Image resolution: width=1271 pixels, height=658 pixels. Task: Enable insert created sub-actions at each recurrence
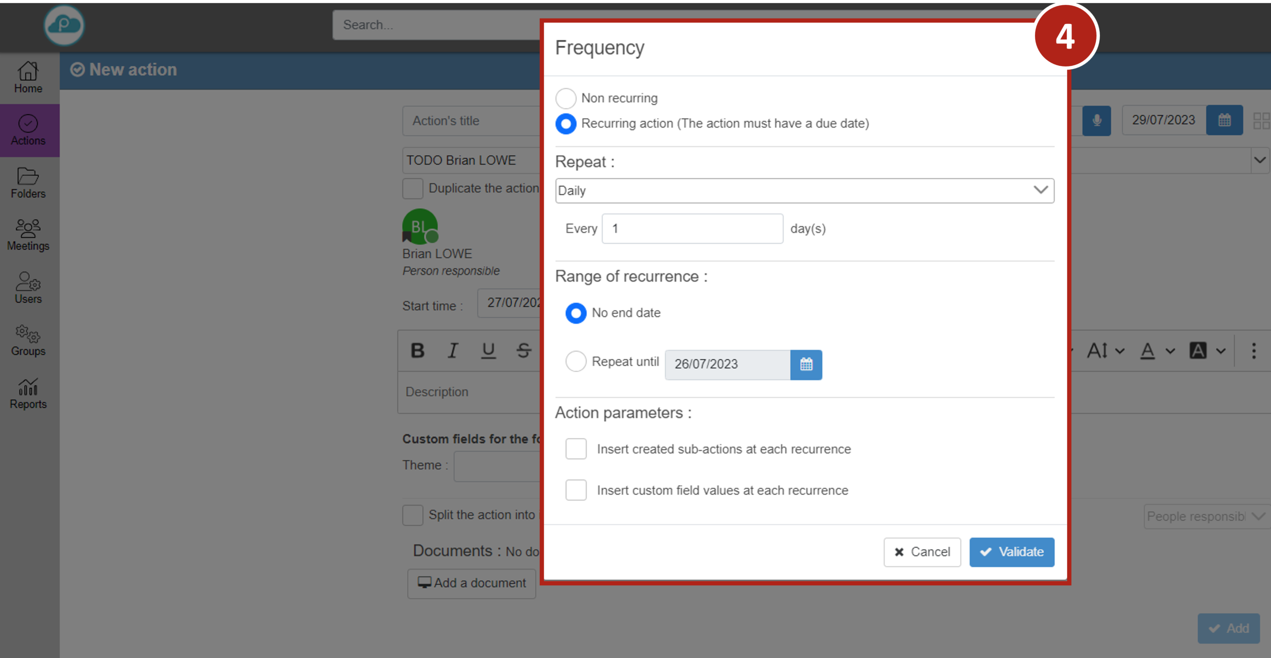[x=576, y=449]
